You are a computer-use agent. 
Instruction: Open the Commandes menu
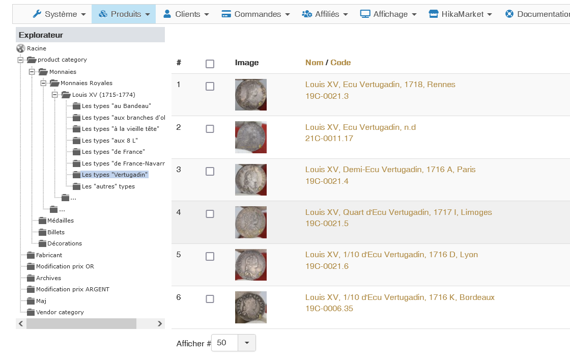click(255, 14)
